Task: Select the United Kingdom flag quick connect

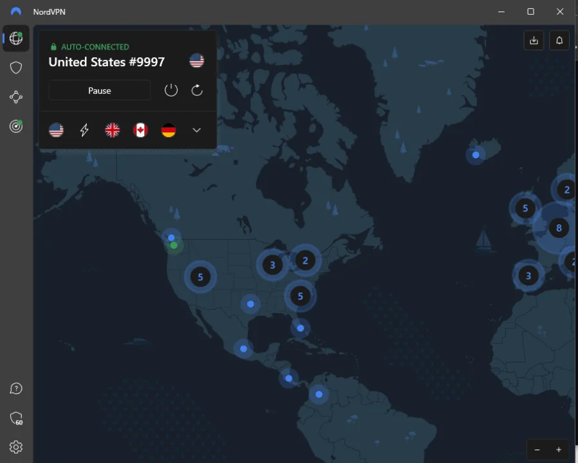Action: pyautogui.click(x=113, y=130)
